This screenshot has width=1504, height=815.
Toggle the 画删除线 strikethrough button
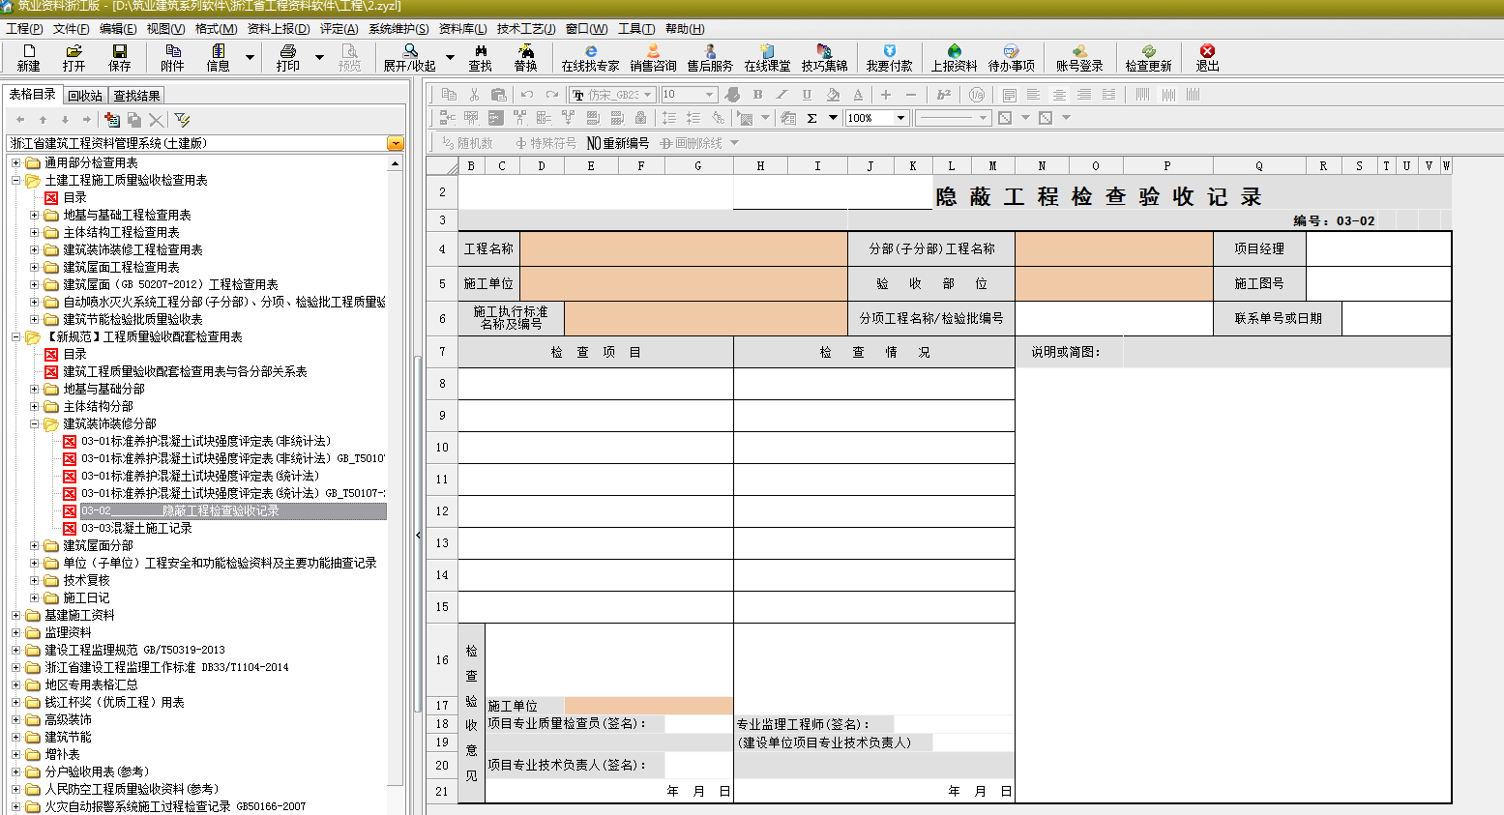(x=692, y=143)
